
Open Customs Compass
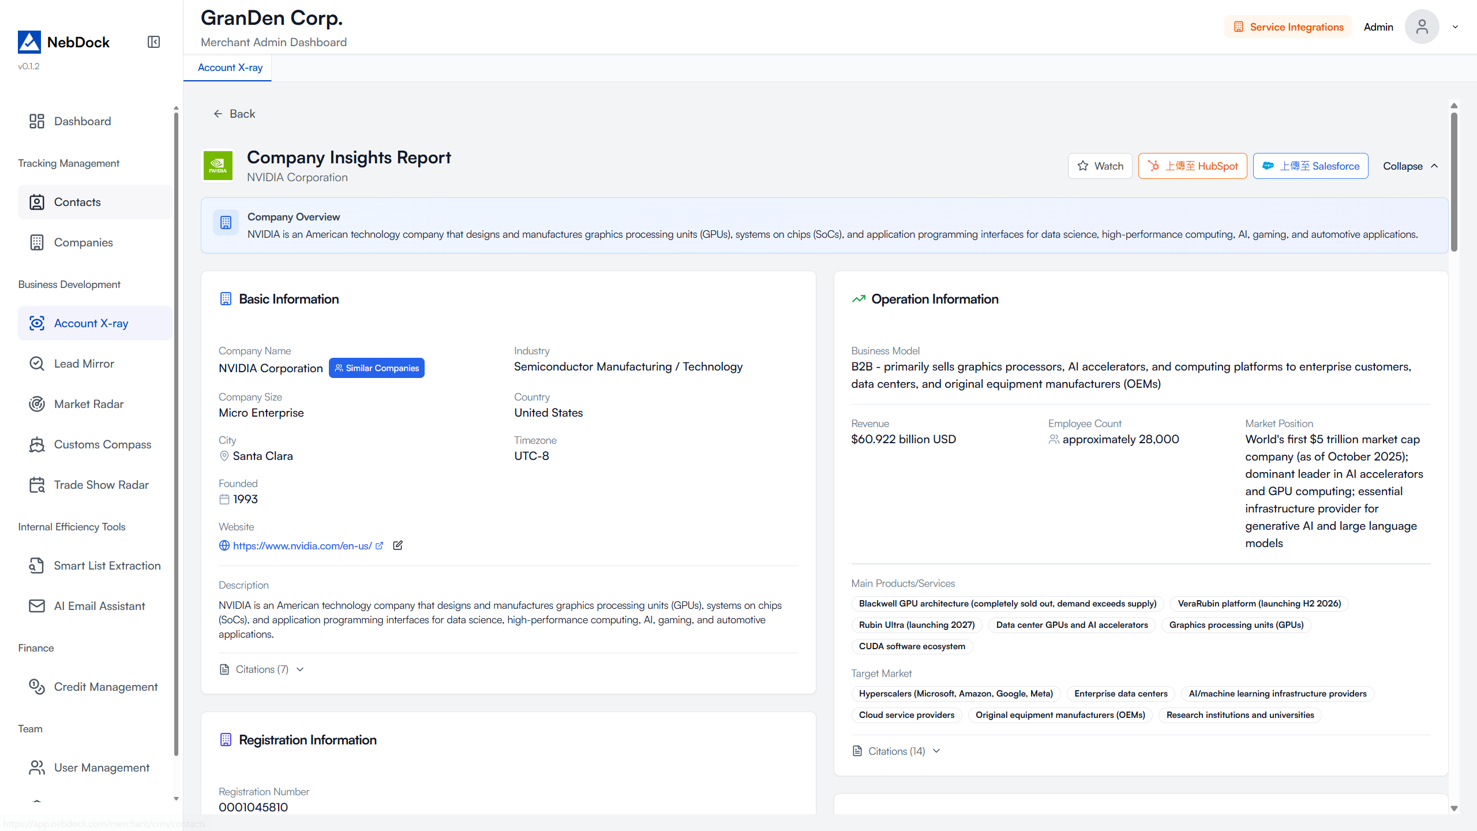(102, 444)
